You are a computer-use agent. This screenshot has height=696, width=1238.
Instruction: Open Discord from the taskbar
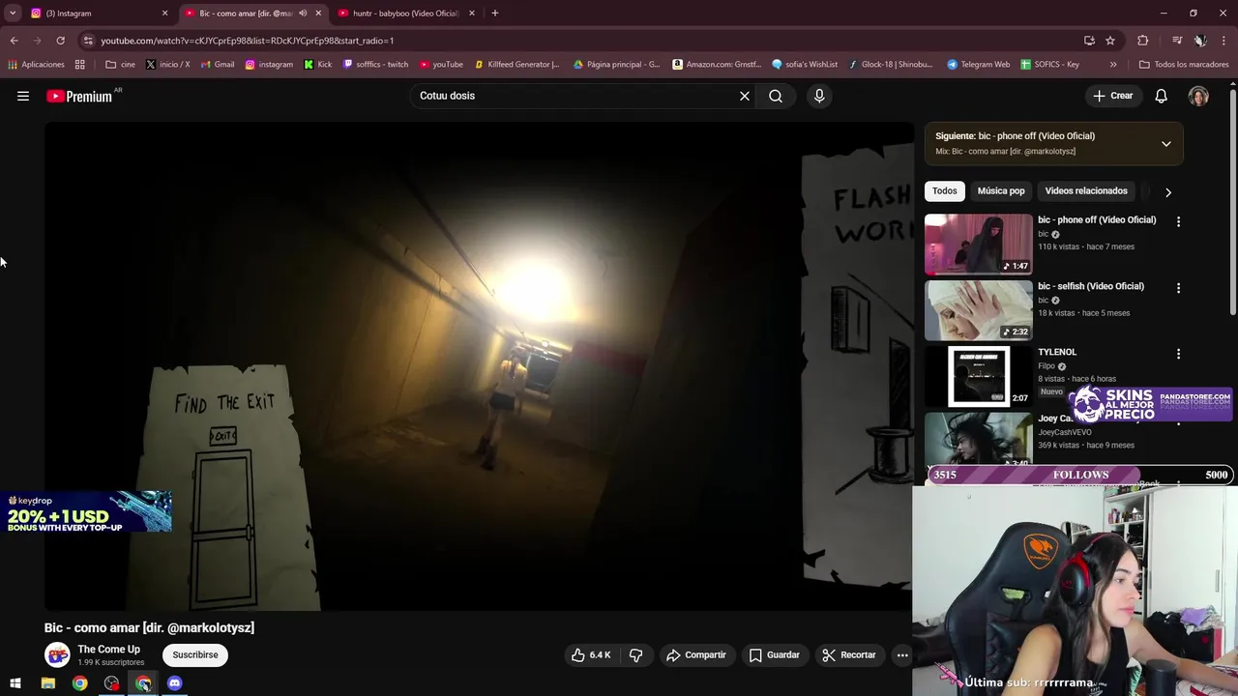[174, 683]
